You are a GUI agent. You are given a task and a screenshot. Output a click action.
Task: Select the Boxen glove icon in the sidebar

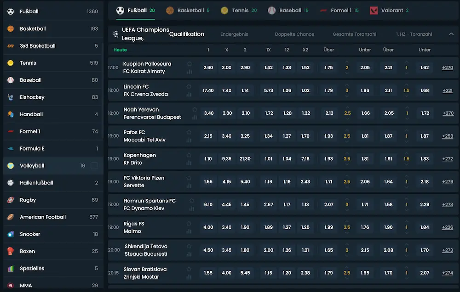(x=11, y=251)
